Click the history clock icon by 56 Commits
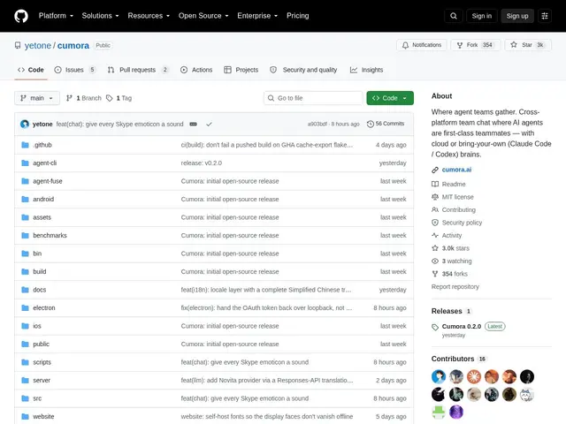 (370, 124)
